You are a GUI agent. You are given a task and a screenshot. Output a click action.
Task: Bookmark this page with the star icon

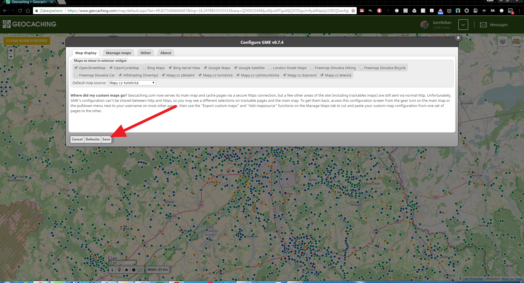(353, 11)
